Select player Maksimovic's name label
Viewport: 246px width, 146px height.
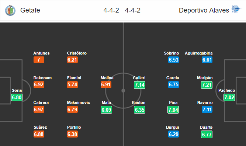(79, 102)
